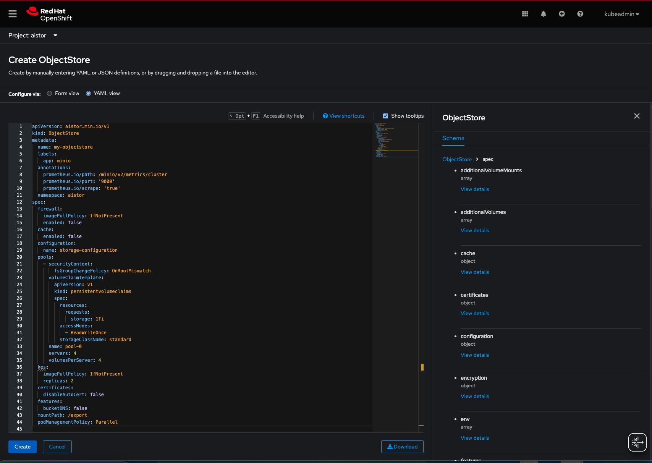Click the View shortcuts info icon
652x463 pixels.
(325, 116)
